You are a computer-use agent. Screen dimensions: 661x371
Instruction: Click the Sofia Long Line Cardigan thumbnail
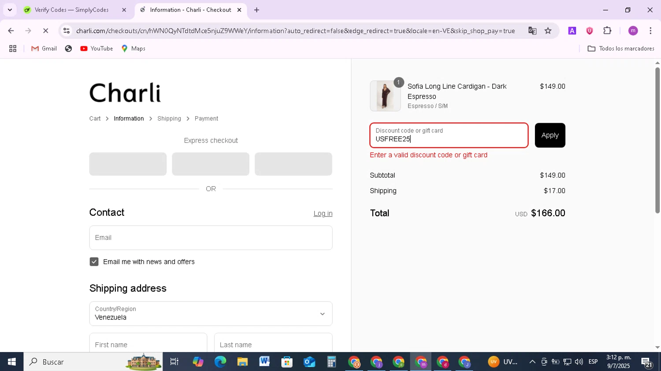385,96
